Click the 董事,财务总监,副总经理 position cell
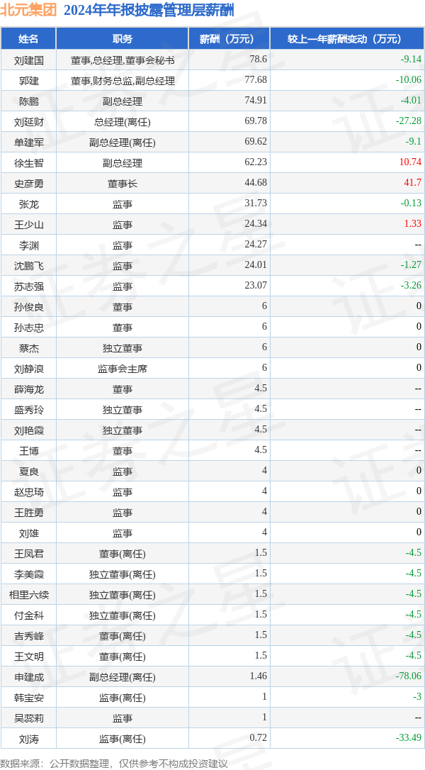The image size is (425, 770). click(123, 81)
